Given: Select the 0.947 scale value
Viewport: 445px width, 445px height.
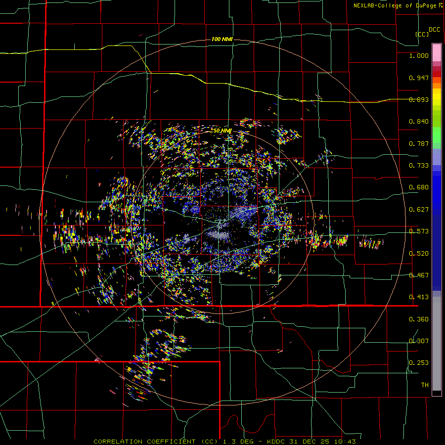Looking at the screenshot, I should pos(419,78).
